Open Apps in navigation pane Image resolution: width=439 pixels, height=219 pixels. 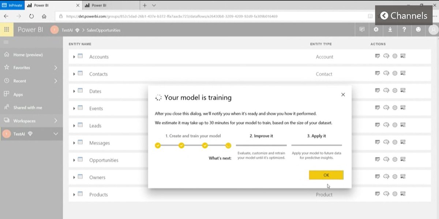pyautogui.click(x=18, y=95)
